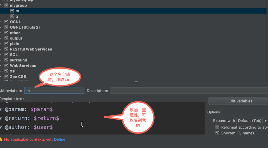Select the SQL template group
Image resolution: width=268 pixels, height=148 pixels.
tap(14, 55)
